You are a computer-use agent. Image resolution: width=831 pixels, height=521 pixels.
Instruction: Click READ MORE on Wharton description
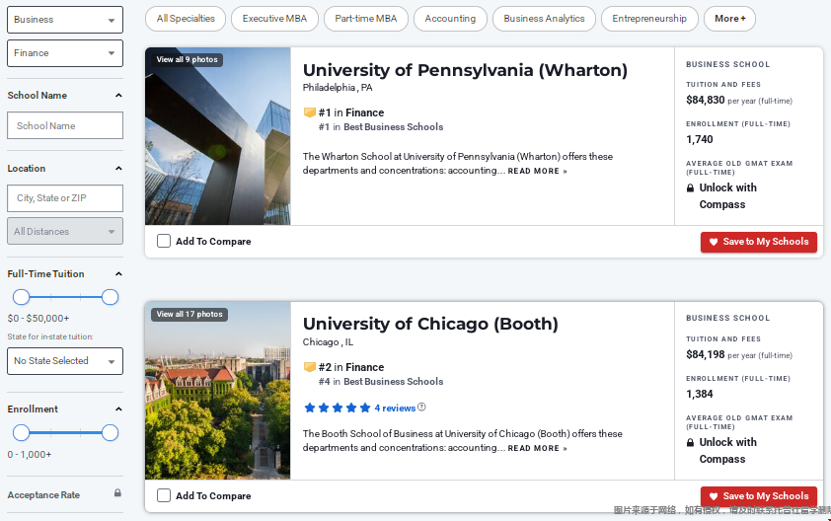point(537,172)
